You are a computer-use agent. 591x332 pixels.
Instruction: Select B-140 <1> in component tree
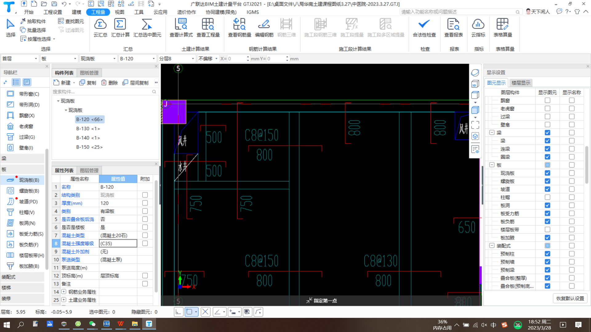click(88, 138)
